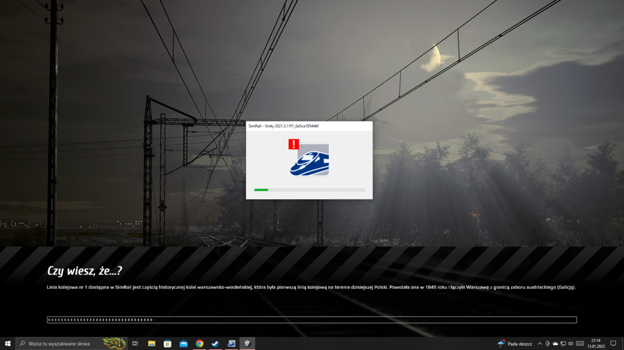
Task: Click the SimRail train logo in dialog
Action: click(x=310, y=161)
